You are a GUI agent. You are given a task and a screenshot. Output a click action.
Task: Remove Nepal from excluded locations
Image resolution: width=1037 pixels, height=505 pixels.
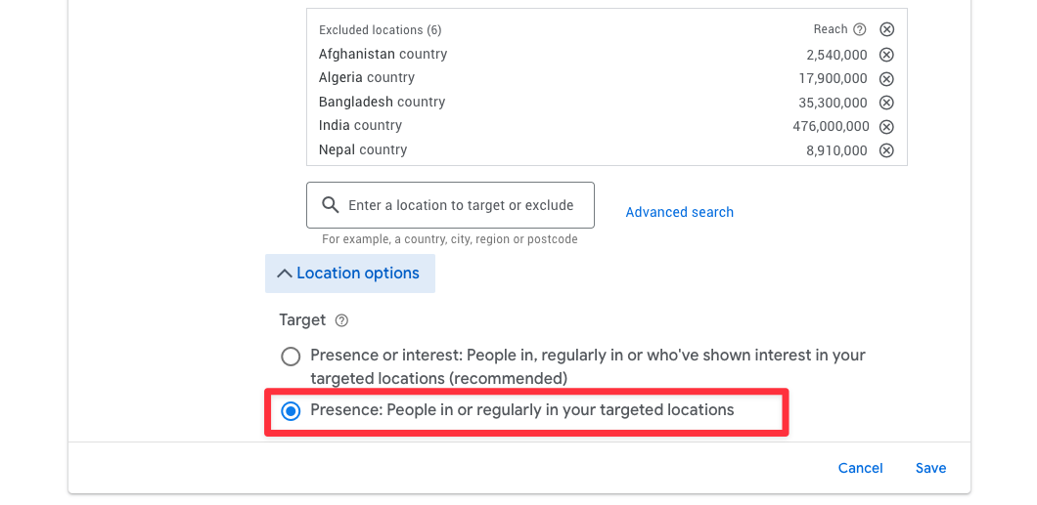click(886, 150)
